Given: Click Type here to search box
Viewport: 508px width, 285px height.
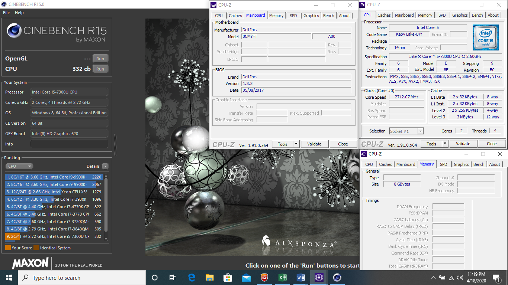Looking at the screenshot, I should tap(82, 278).
